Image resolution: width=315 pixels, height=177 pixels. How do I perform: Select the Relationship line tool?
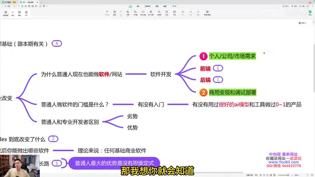click(159, 13)
